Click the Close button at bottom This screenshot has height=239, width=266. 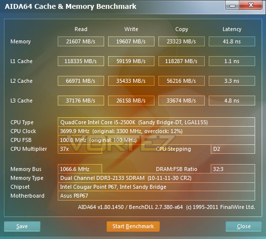(x=244, y=226)
